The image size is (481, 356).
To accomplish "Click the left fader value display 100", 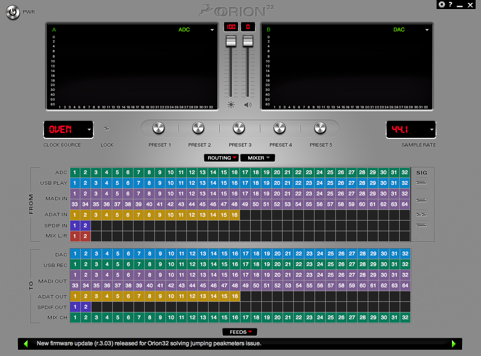I will click(x=231, y=27).
